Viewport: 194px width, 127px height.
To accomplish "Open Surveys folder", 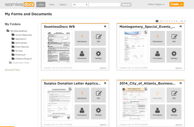I will (x=17, y=51).
